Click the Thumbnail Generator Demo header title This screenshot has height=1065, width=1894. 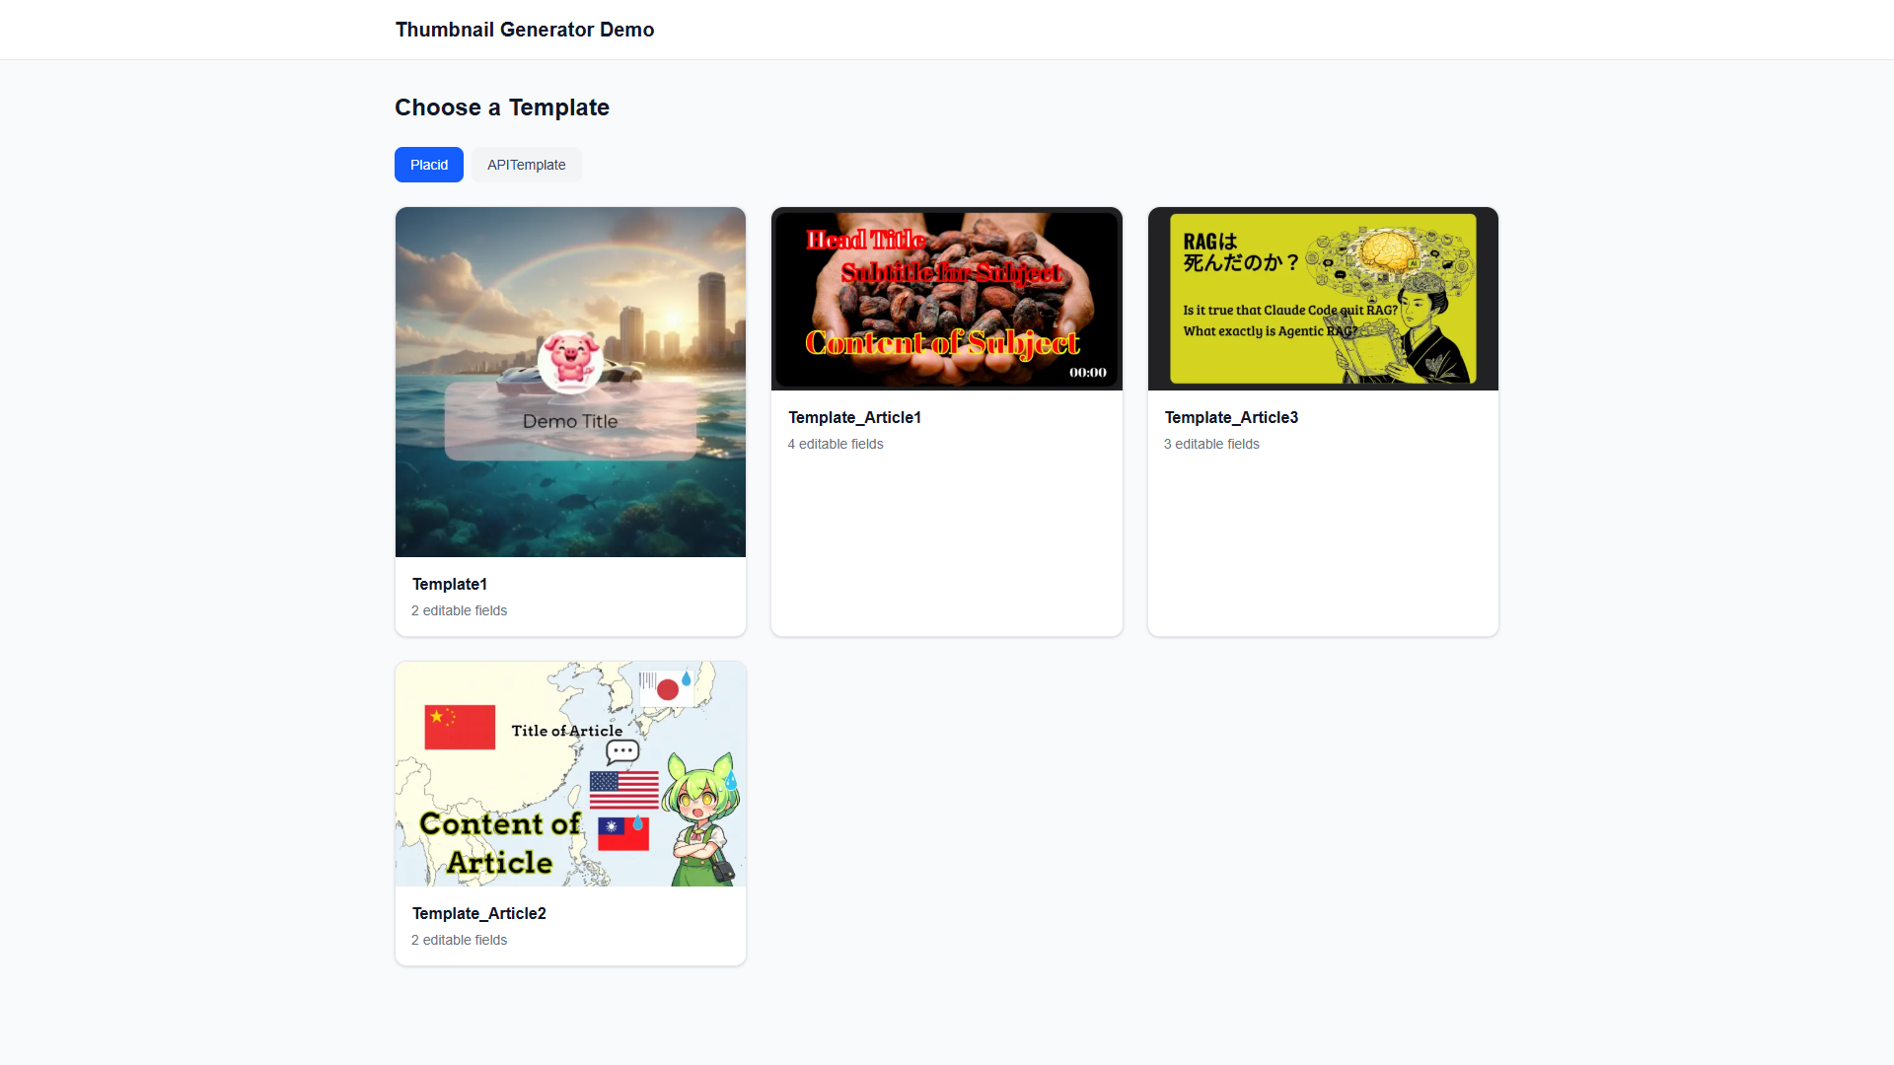tap(525, 30)
